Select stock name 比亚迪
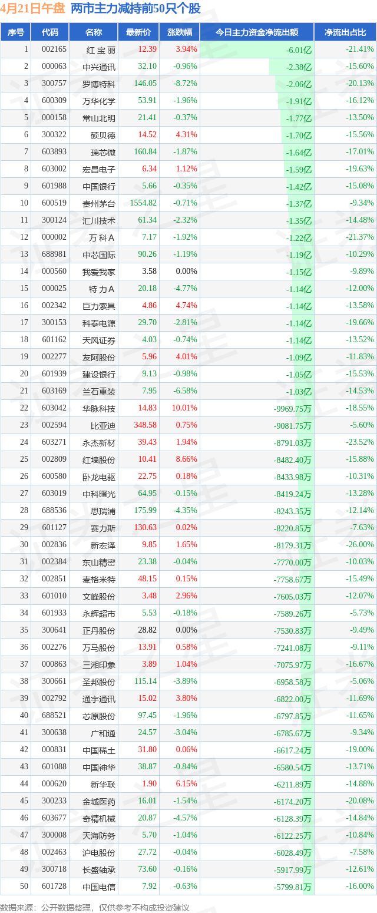 pyautogui.click(x=103, y=425)
